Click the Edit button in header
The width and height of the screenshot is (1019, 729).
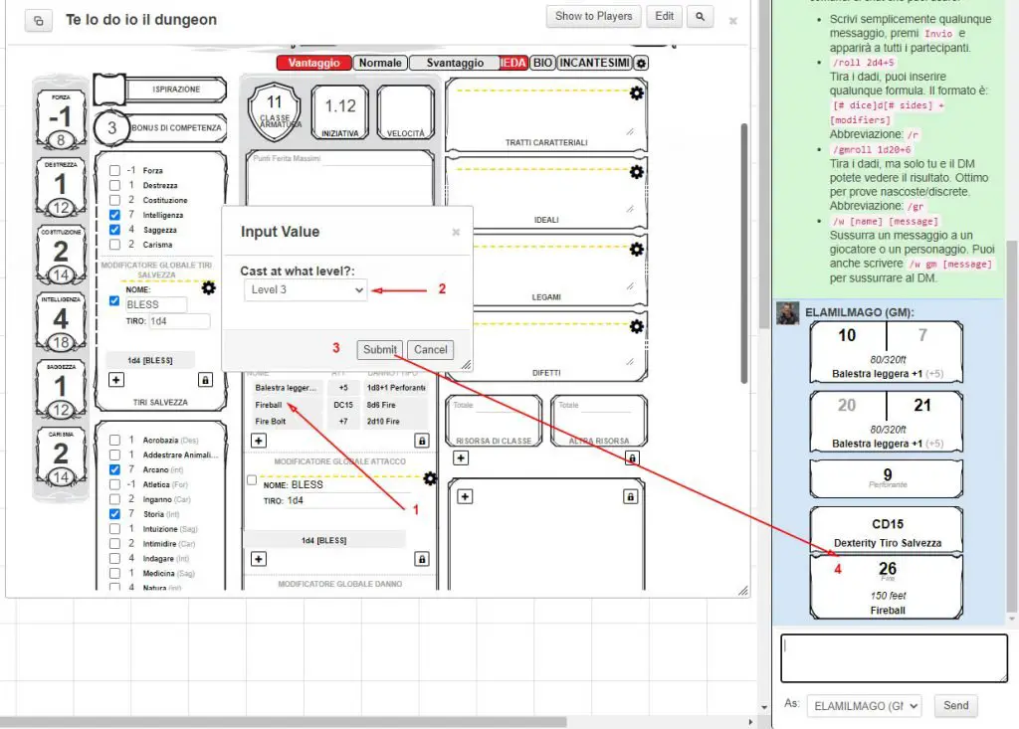[664, 16]
